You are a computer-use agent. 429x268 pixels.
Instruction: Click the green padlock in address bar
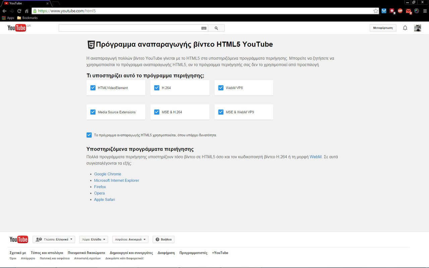point(35,11)
